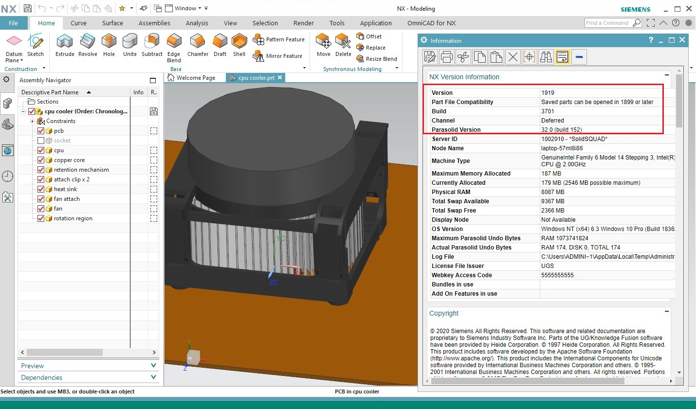Click the Hole feature icon
Image resolution: width=696 pixels, height=409 pixels.
pos(109,45)
